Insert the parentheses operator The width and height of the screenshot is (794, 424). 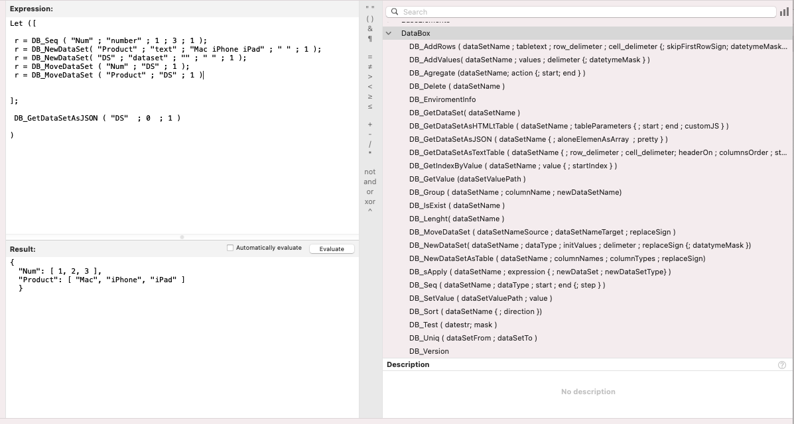[x=370, y=19]
